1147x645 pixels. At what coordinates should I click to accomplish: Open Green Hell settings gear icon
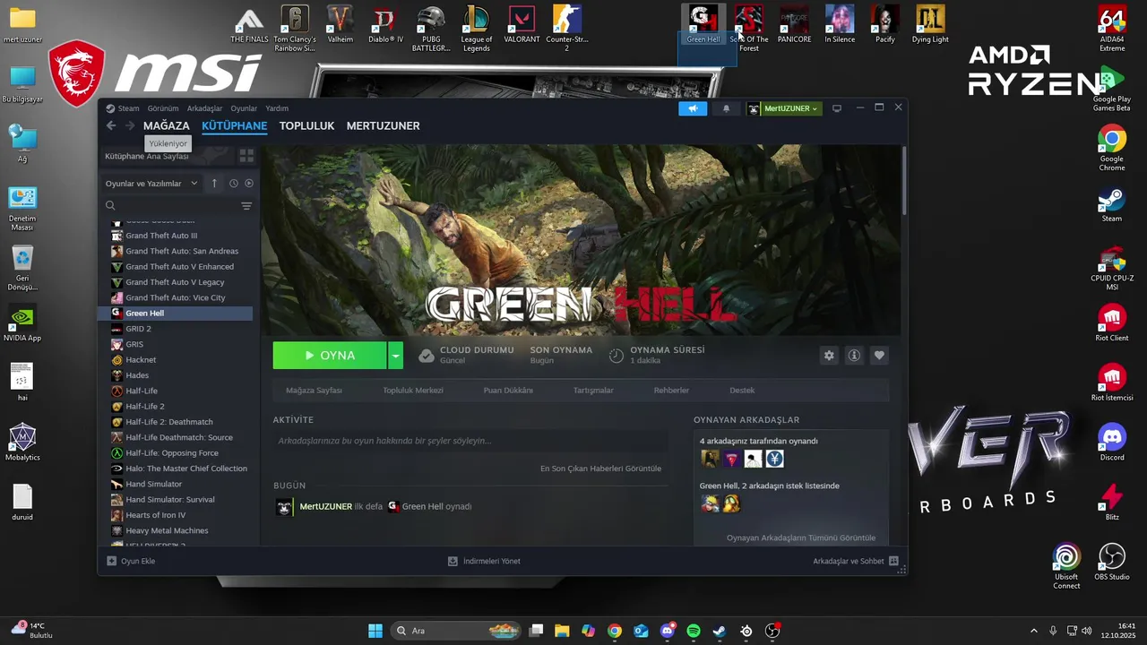coord(829,356)
